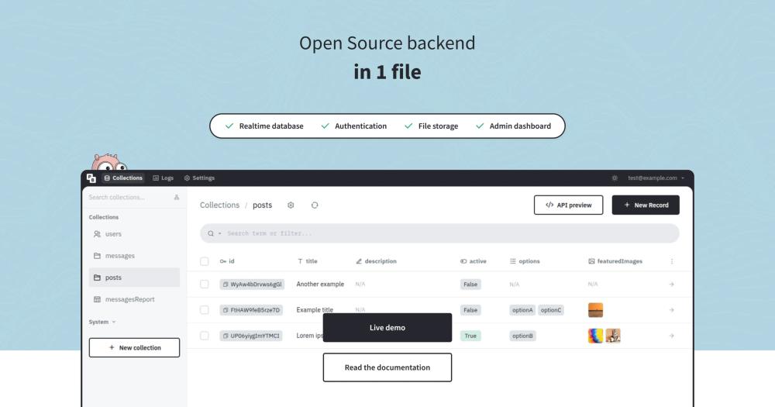Screen dimensions: 775x407
Task: Click the Another example title cell
Action: pos(320,285)
